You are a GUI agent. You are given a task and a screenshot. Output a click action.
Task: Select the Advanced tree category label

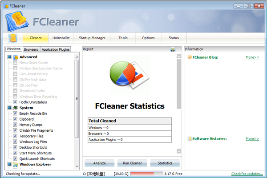[28, 57]
